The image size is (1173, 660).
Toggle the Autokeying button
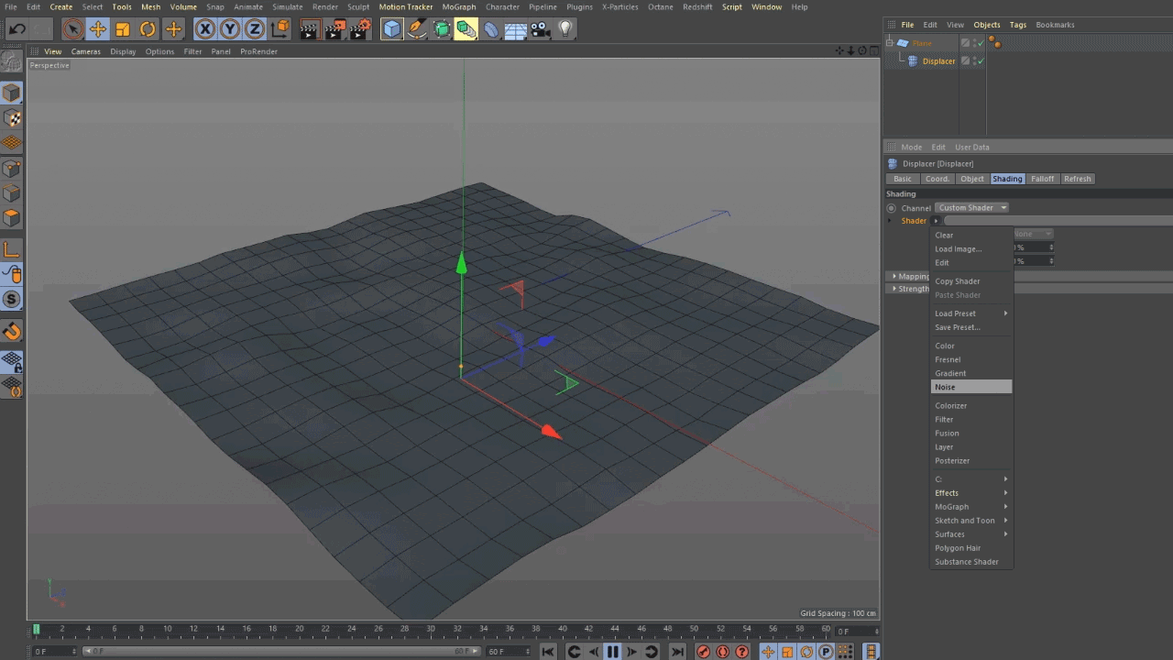click(722, 652)
